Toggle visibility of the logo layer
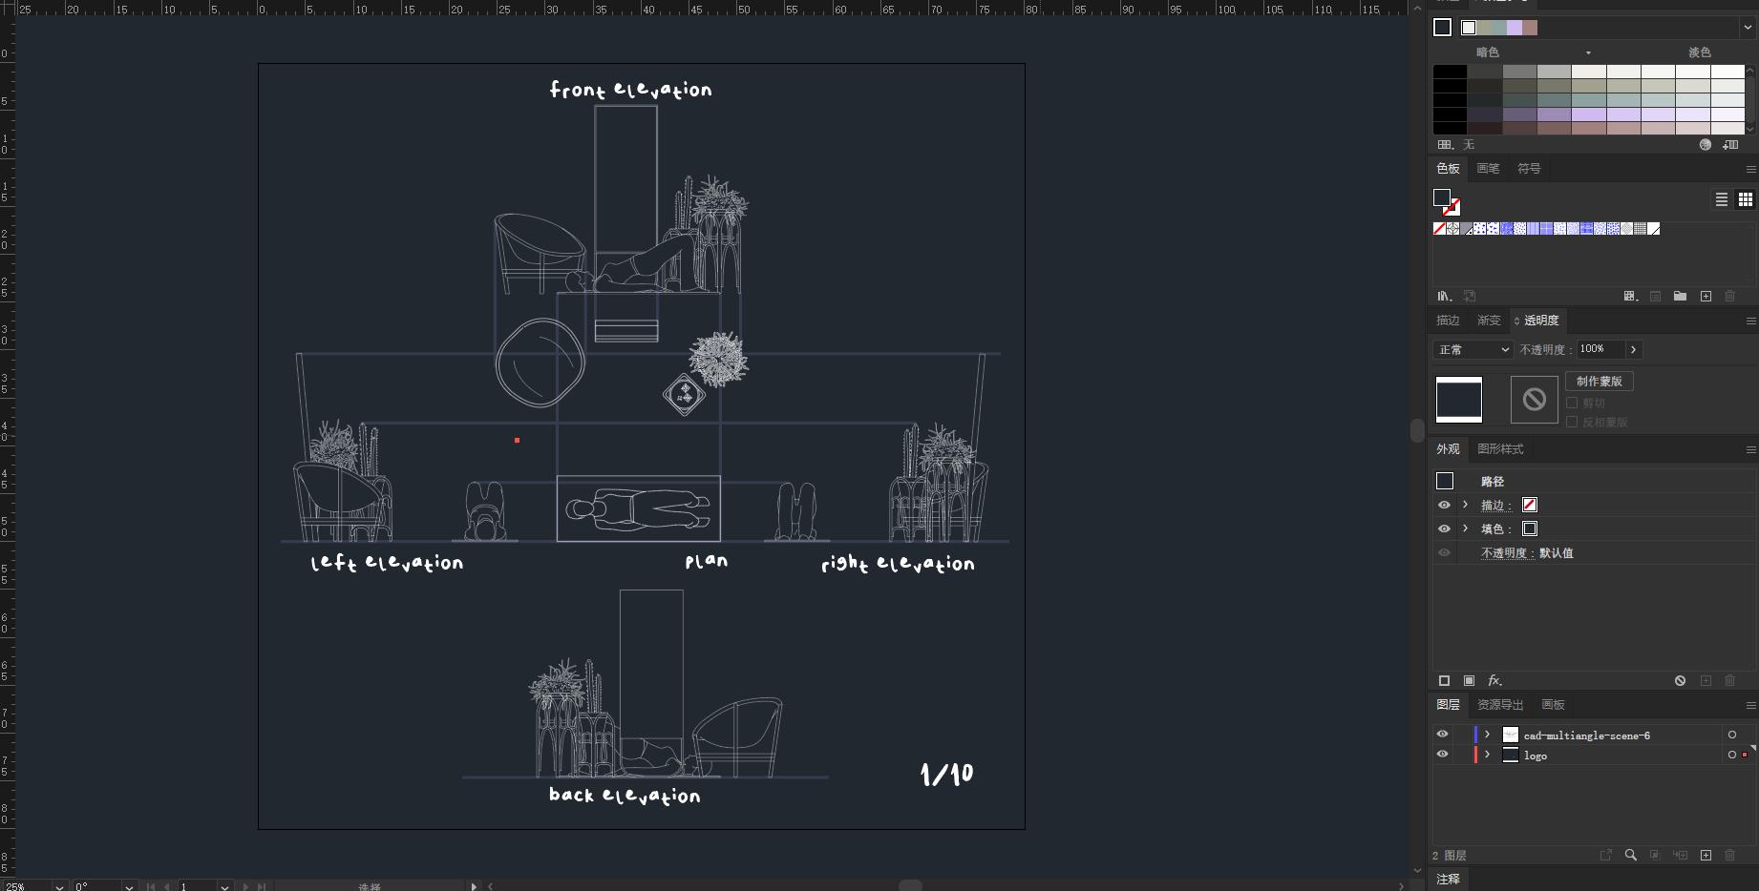 click(1442, 755)
